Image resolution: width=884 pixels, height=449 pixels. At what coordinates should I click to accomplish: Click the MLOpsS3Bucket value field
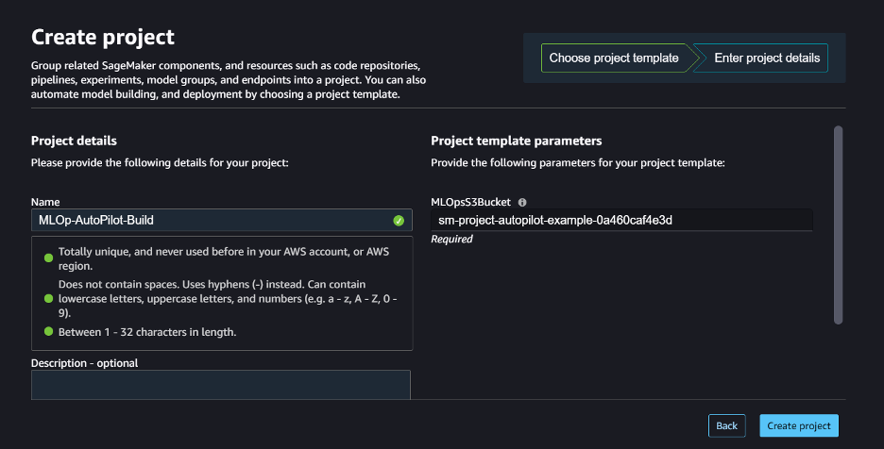(620, 221)
